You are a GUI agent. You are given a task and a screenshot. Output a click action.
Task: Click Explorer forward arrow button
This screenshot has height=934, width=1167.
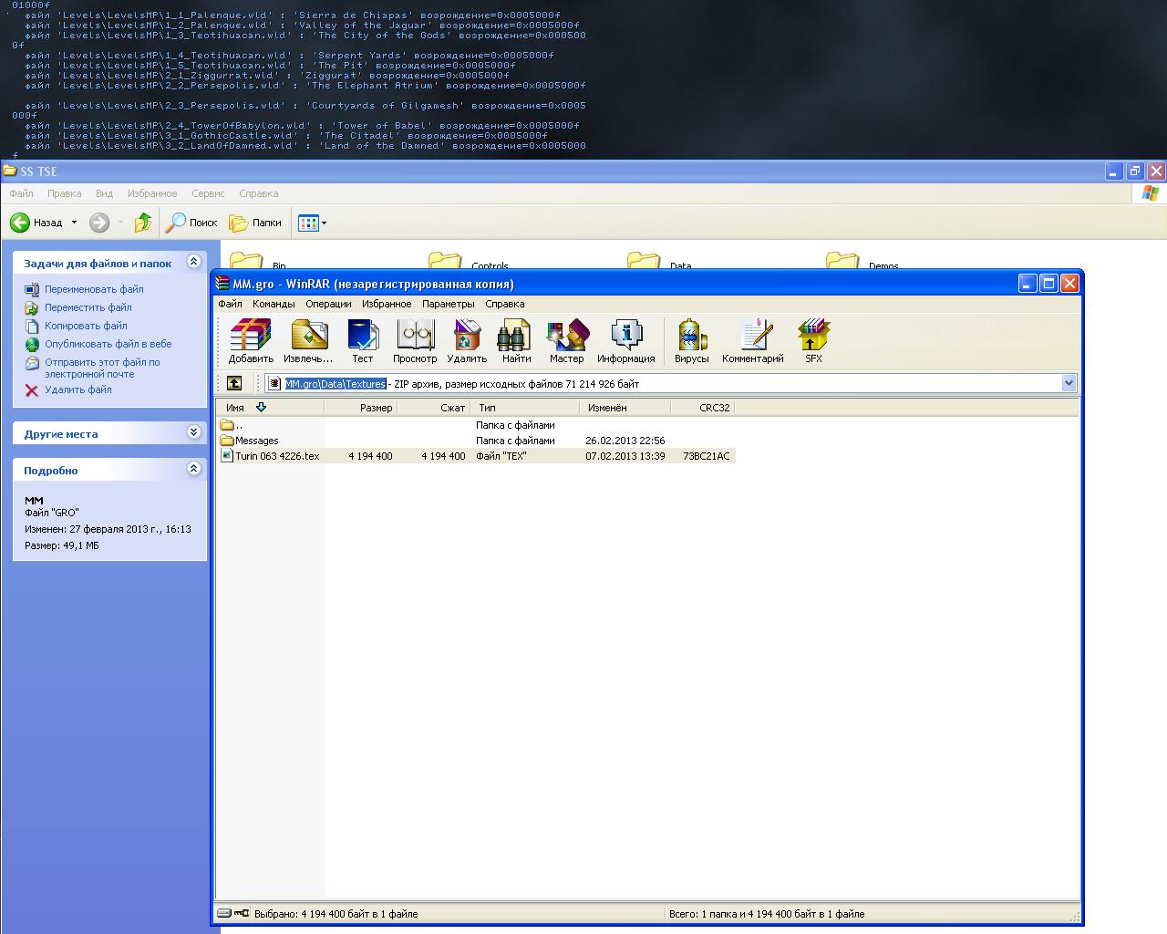tap(99, 222)
